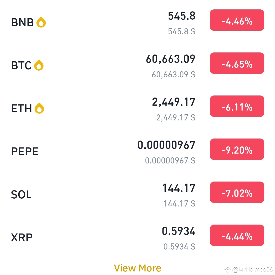The width and height of the screenshot is (275, 275).
Task: Tap the -7.02% SOL change badge
Action: point(237,192)
